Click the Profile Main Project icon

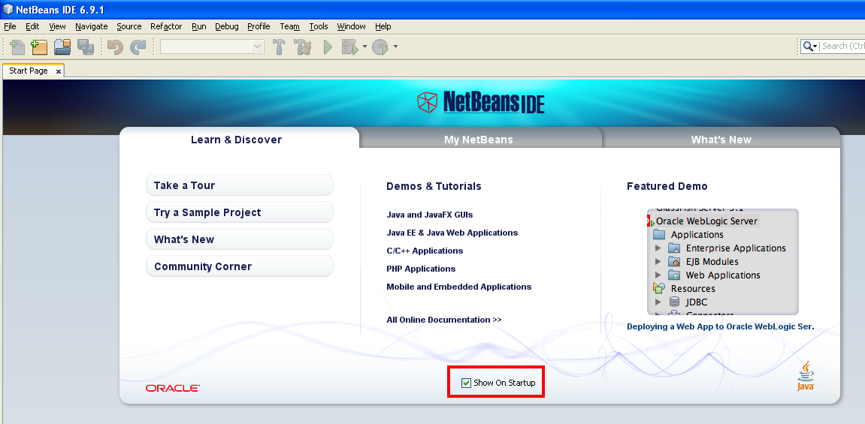pos(380,47)
